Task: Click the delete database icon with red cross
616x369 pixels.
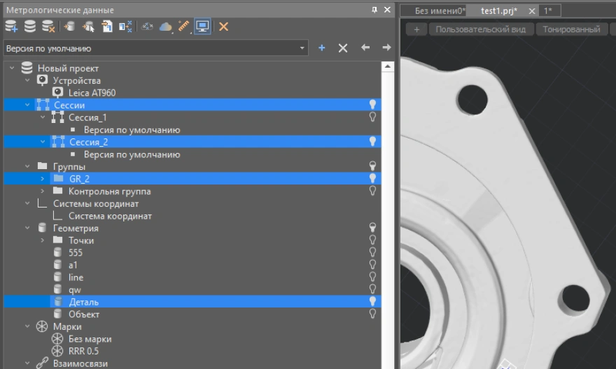Action: [48, 27]
